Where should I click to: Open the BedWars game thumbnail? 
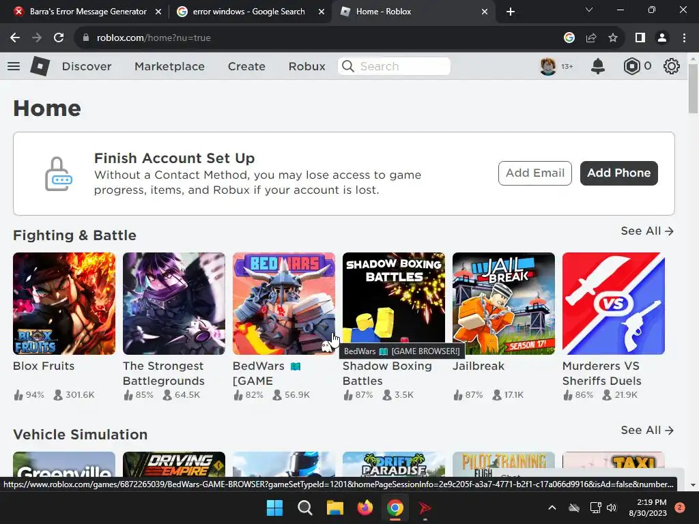tap(284, 304)
